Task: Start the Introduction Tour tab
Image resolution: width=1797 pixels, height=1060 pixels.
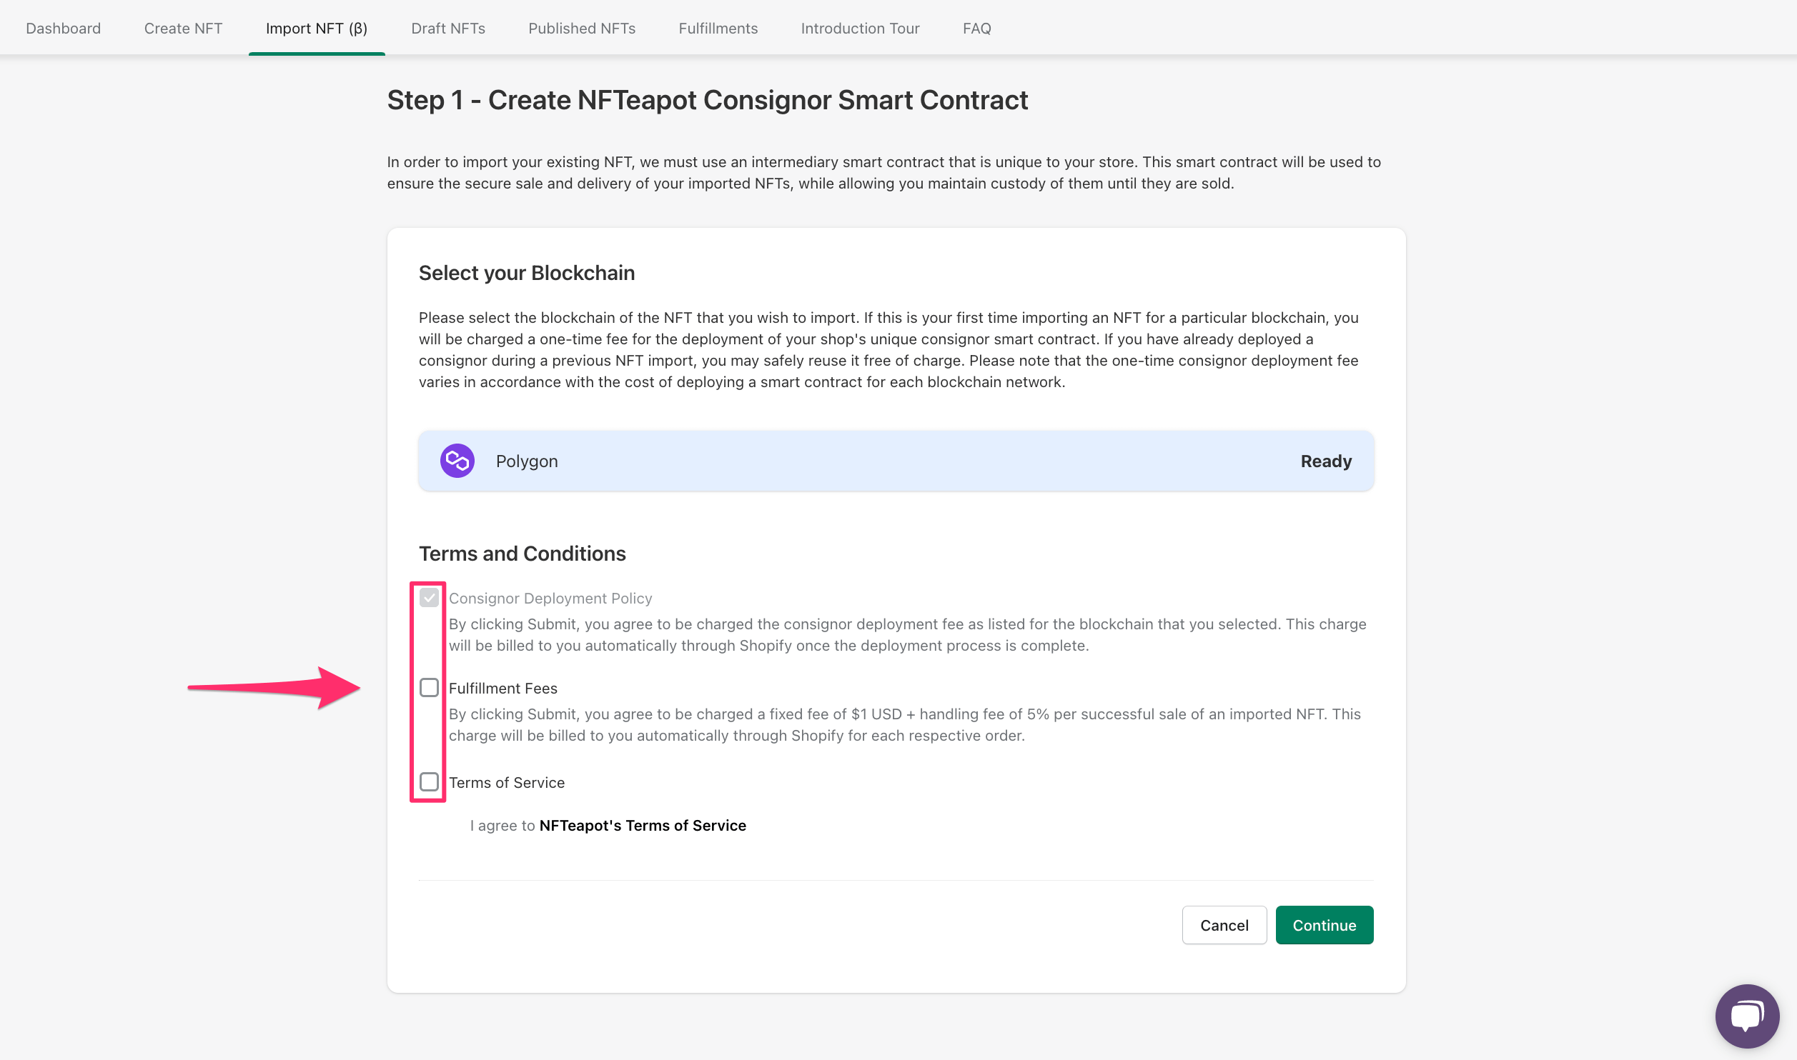Action: pos(860,29)
